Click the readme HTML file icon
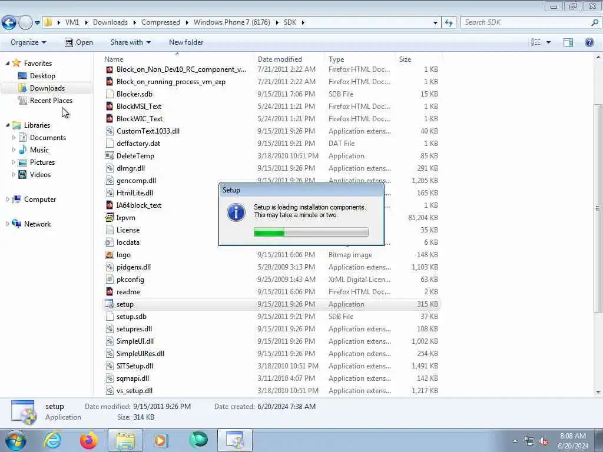 tap(110, 292)
